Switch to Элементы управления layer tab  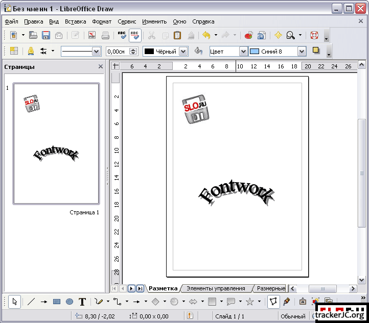point(215,288)
